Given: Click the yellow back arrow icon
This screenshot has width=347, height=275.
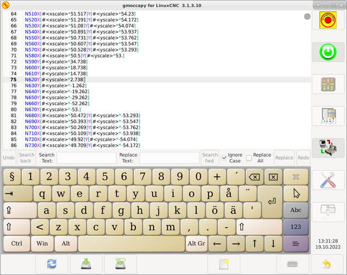Looking at the screenshot, I should click(328, 263).
